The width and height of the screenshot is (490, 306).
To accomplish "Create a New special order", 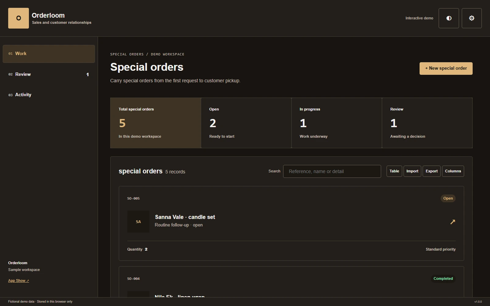I will tap(446, 68).
